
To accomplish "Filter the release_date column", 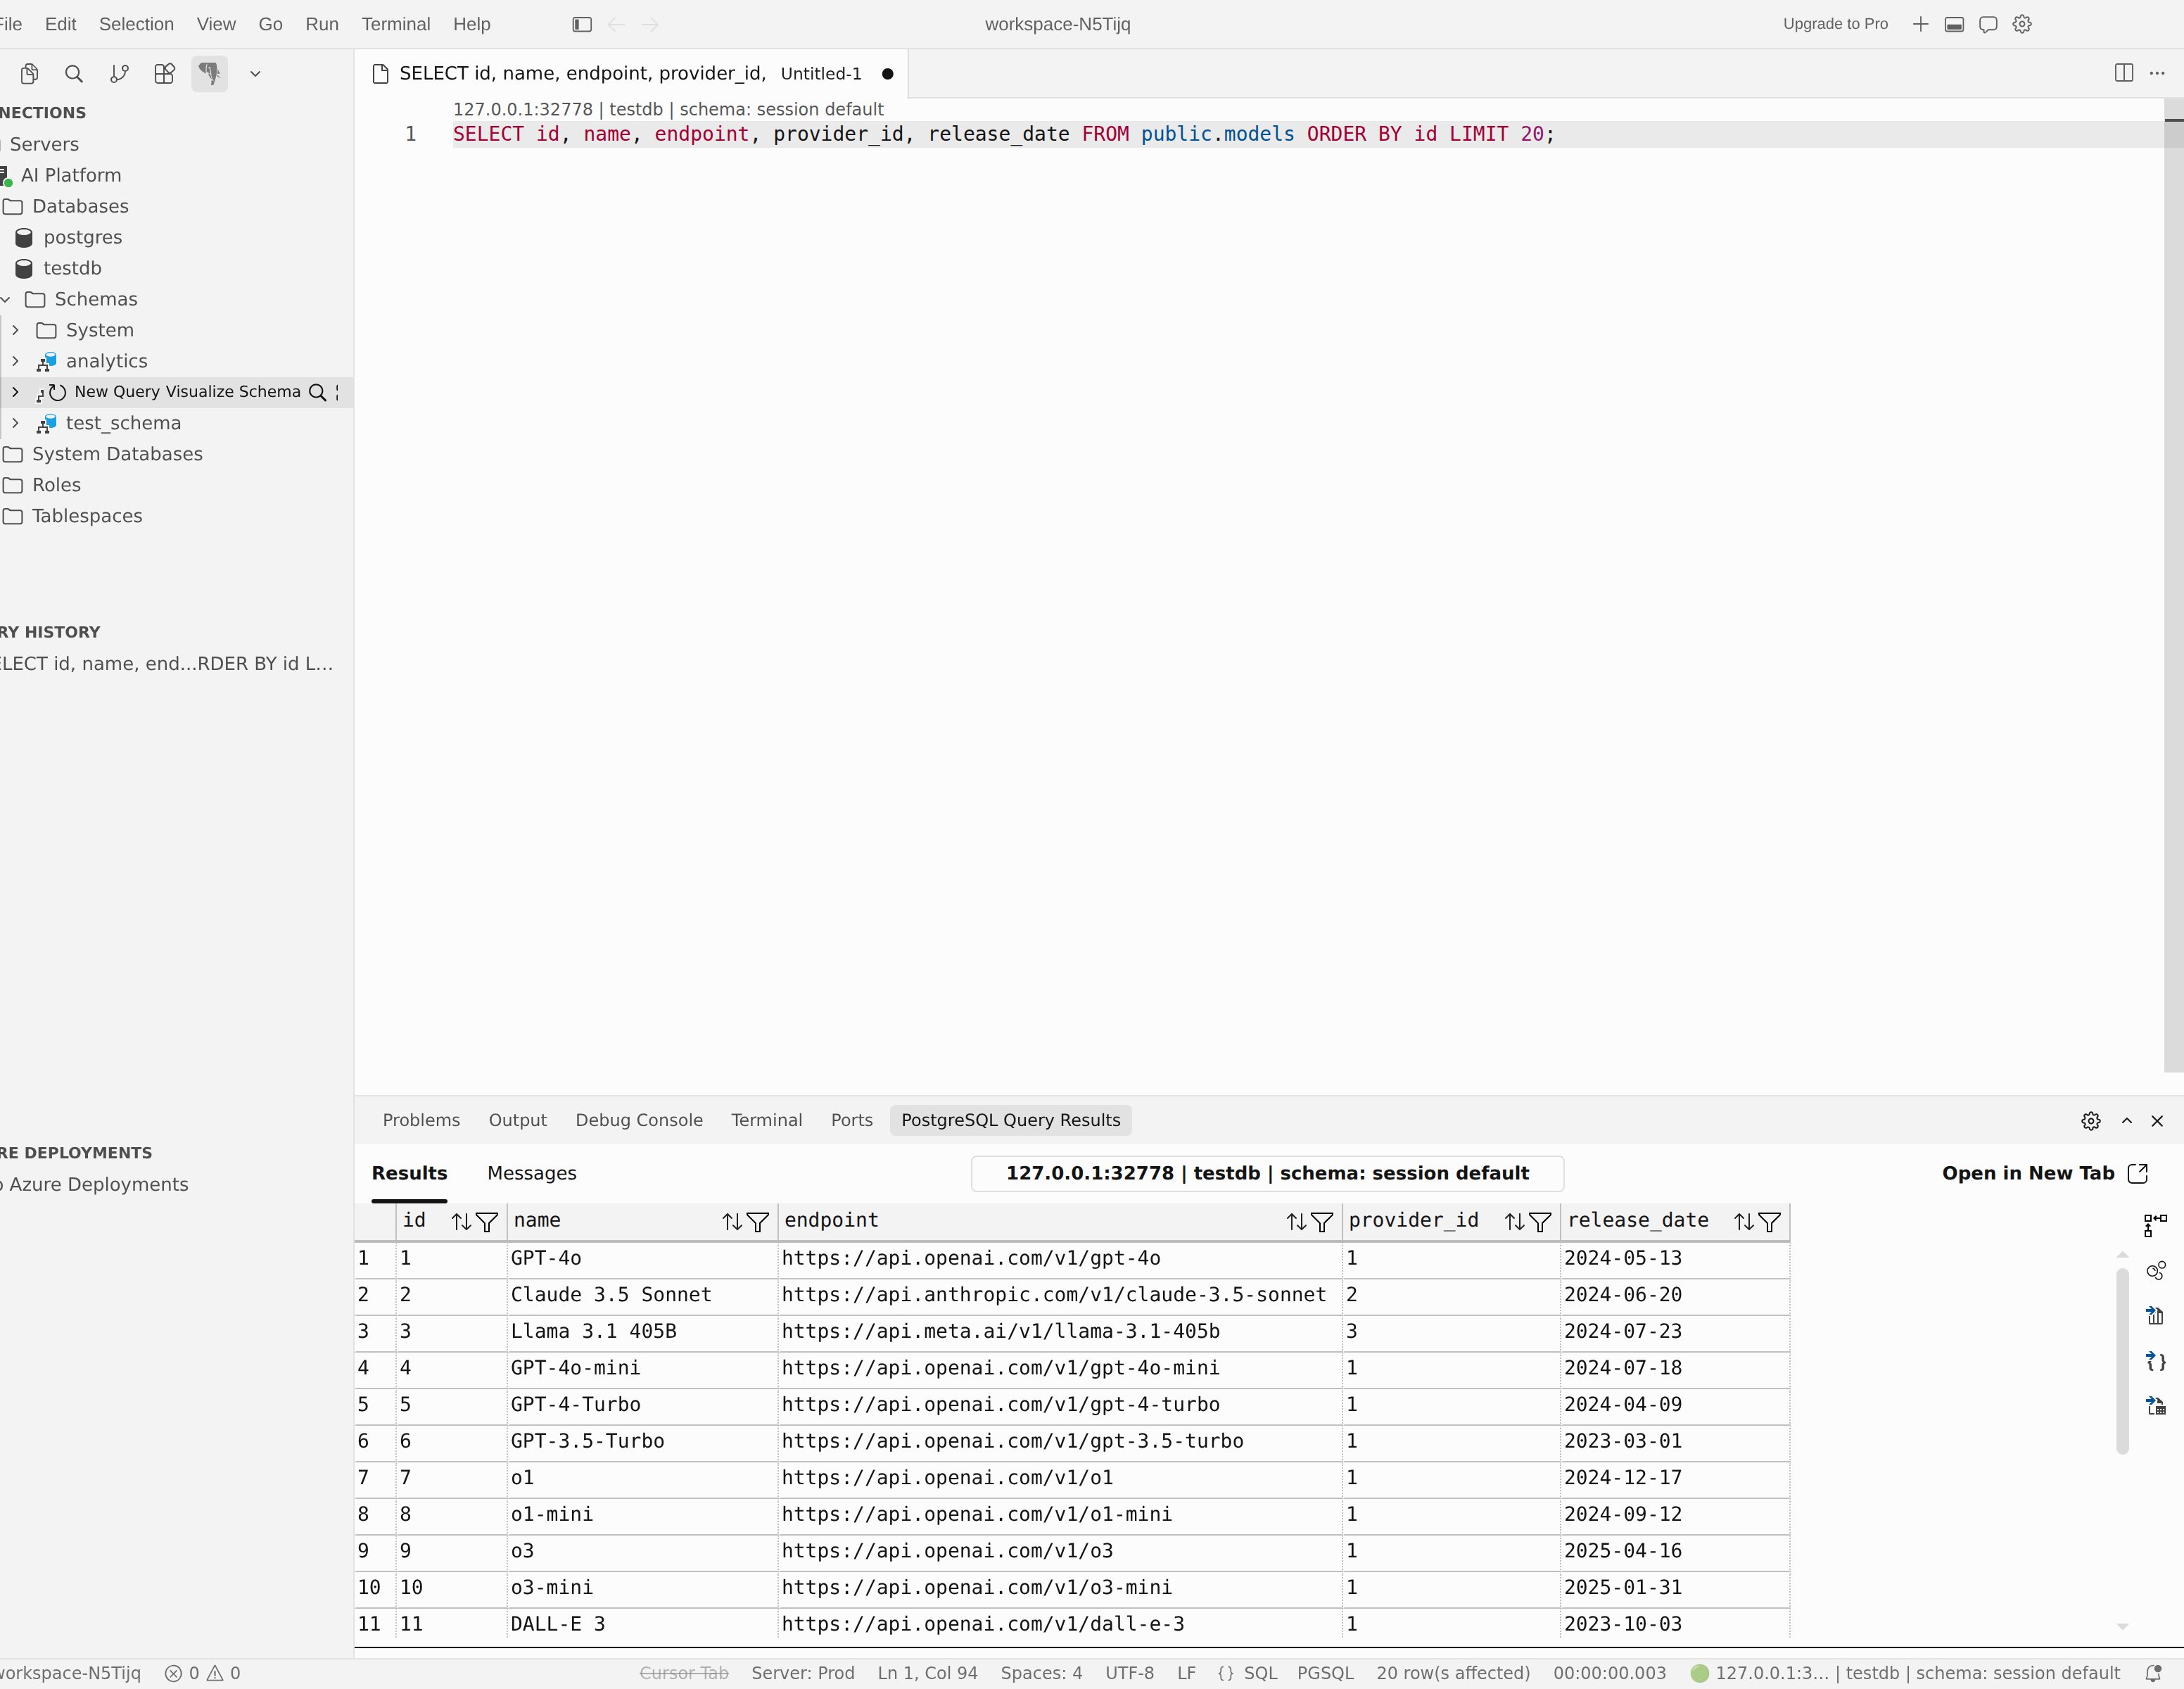I will tap(1770, 1221).
